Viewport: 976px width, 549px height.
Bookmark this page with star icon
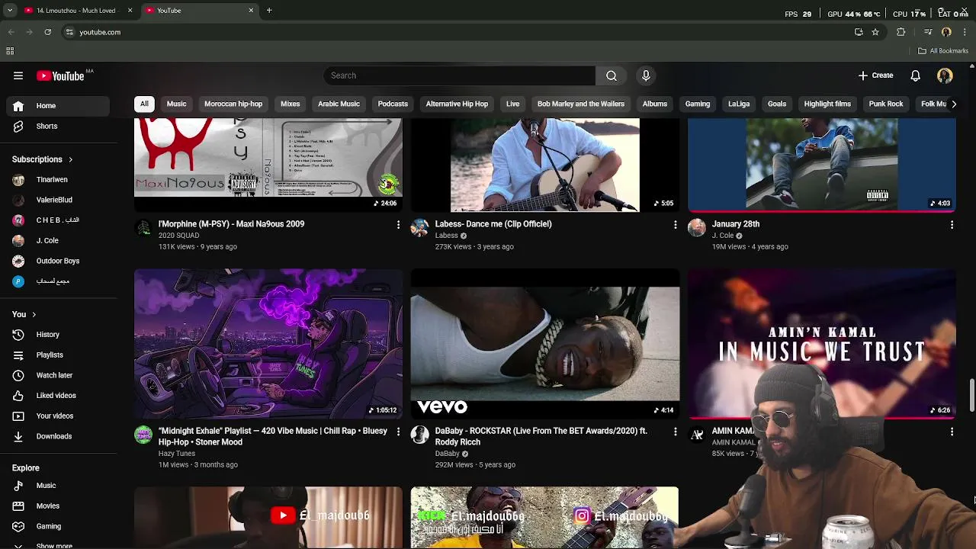coord(875,32)
